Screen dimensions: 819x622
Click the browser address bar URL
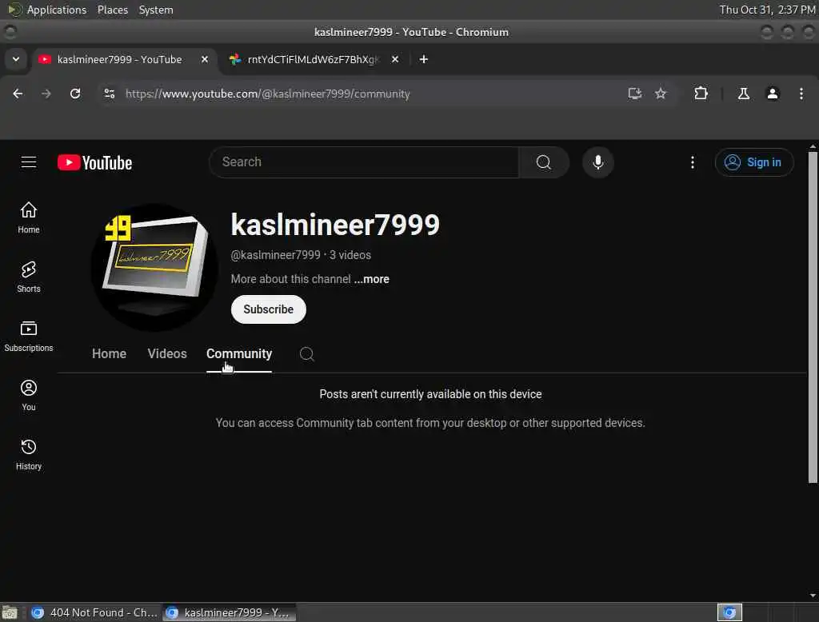pyautogui.click(x=267, y=94)
